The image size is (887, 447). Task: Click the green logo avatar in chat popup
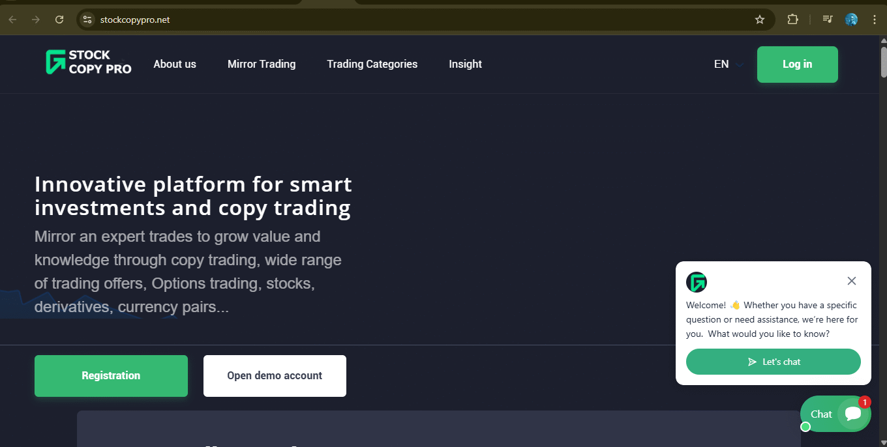697,281
